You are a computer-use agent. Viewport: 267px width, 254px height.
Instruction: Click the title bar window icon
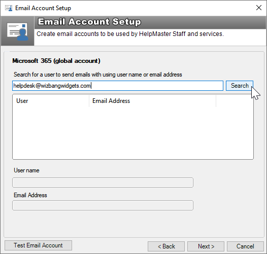click(9, 8)
